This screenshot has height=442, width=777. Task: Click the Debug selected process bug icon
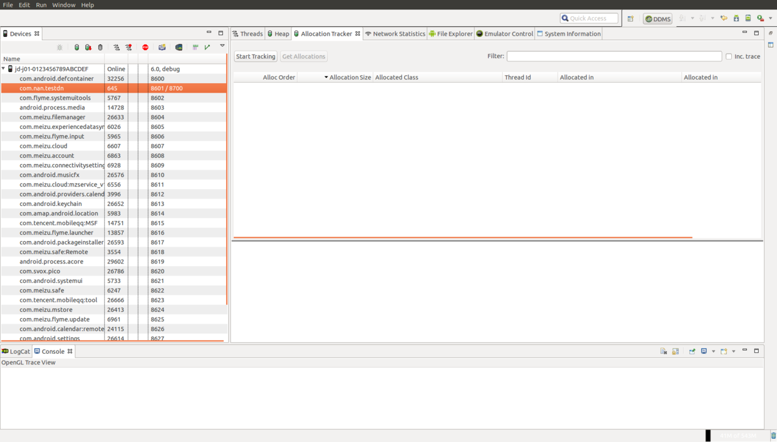pyautogui.click(x=60, y=48)
